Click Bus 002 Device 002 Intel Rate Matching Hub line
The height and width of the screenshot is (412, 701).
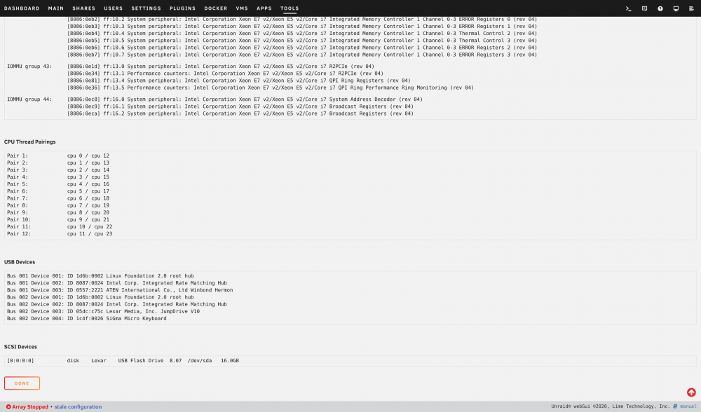116,304
